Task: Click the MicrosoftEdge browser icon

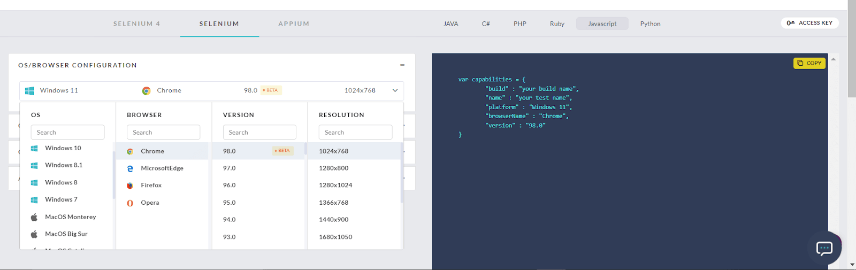Action: coord(130,168)
